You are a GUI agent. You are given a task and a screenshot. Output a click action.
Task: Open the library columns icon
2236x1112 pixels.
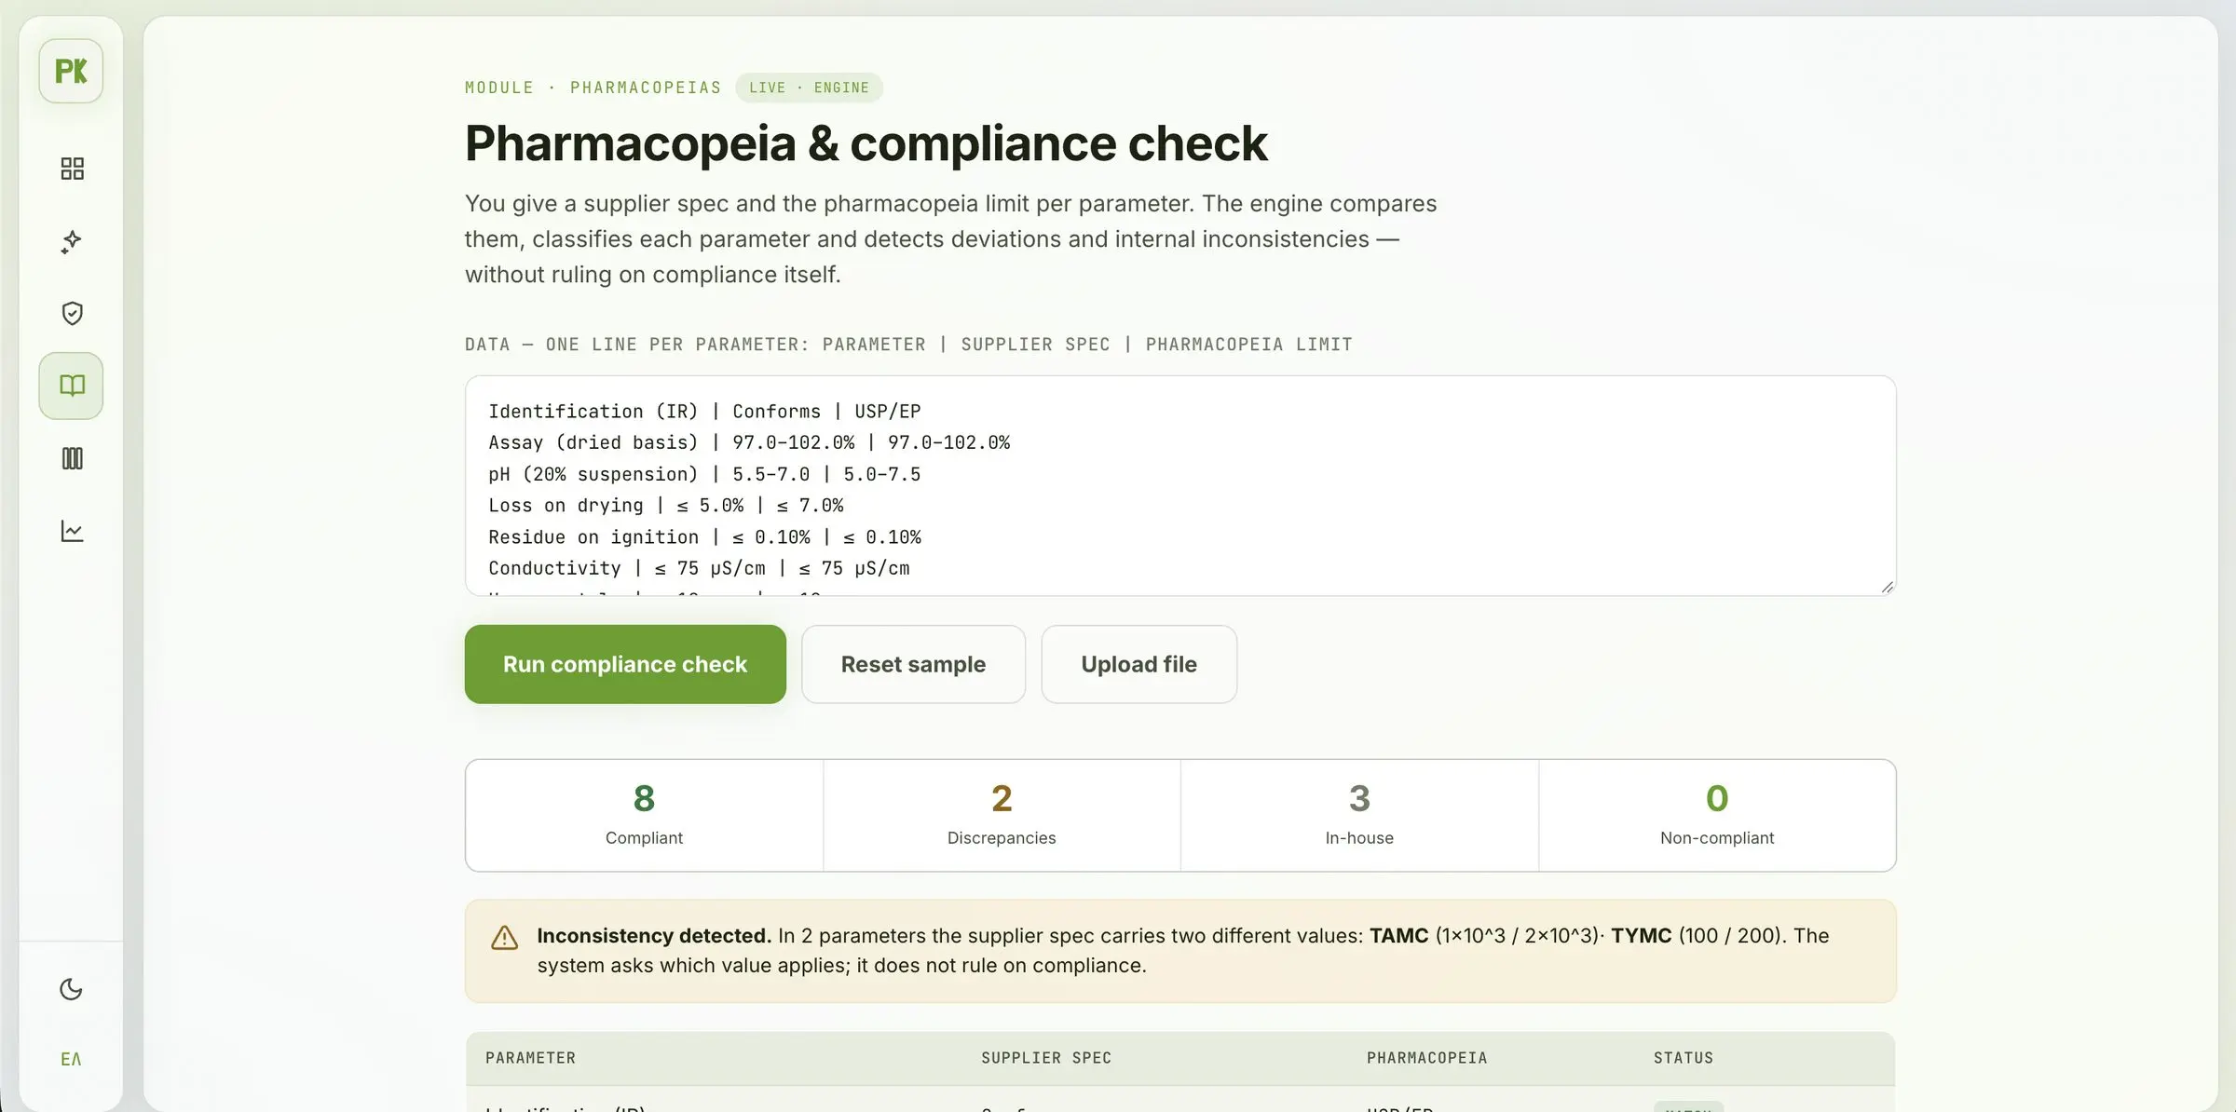(72, 458)
